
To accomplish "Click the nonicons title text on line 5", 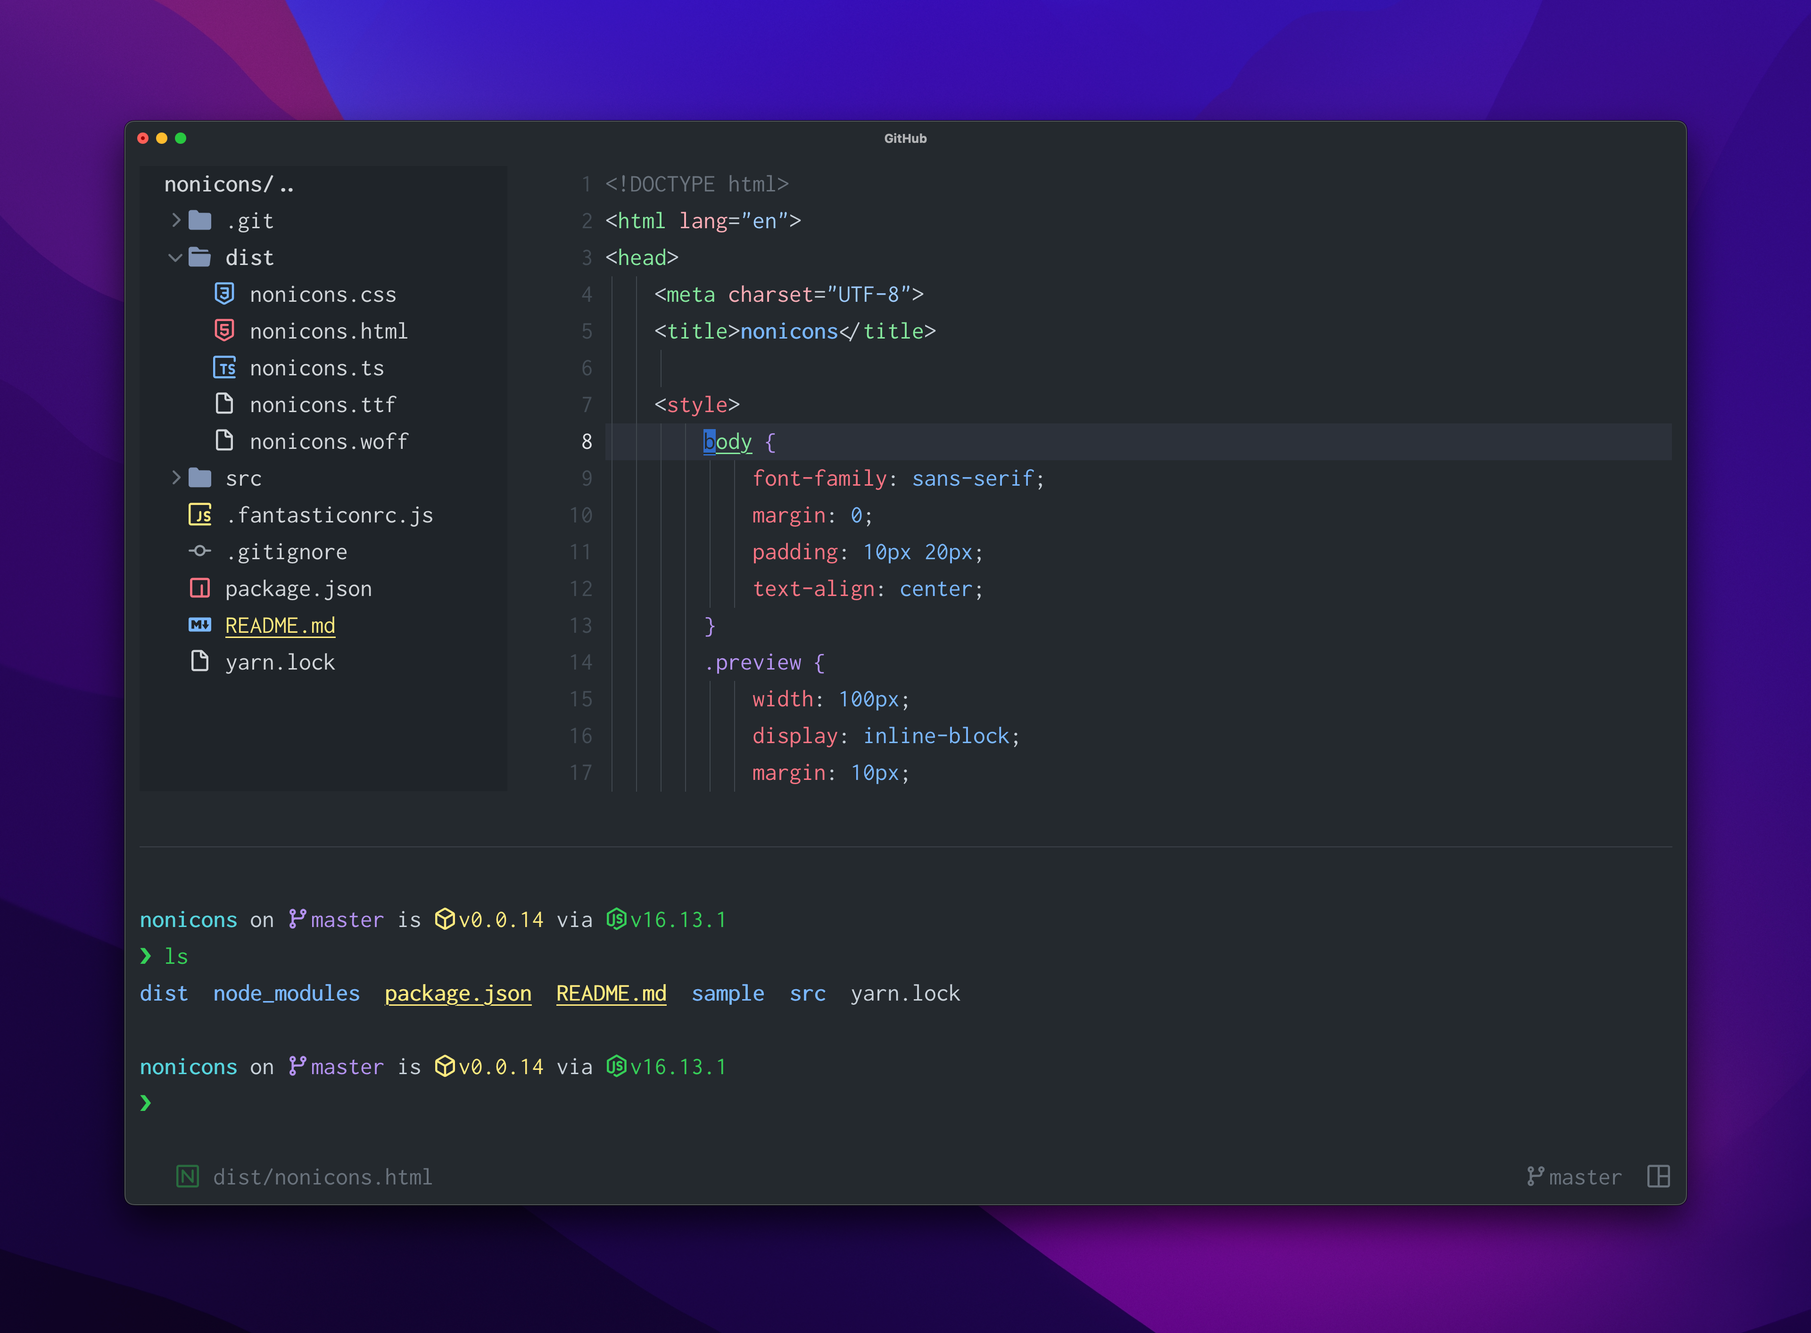I will coord(789,331).
